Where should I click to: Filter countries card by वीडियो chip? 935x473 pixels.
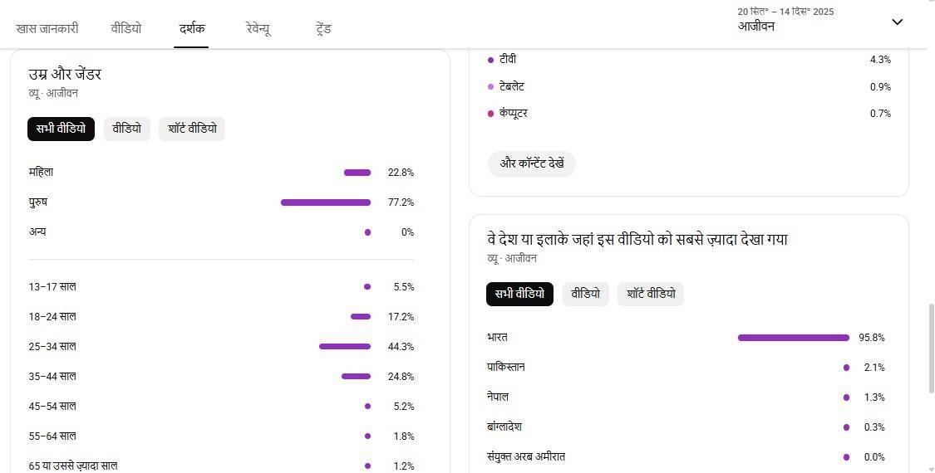[x=586, y=294]
